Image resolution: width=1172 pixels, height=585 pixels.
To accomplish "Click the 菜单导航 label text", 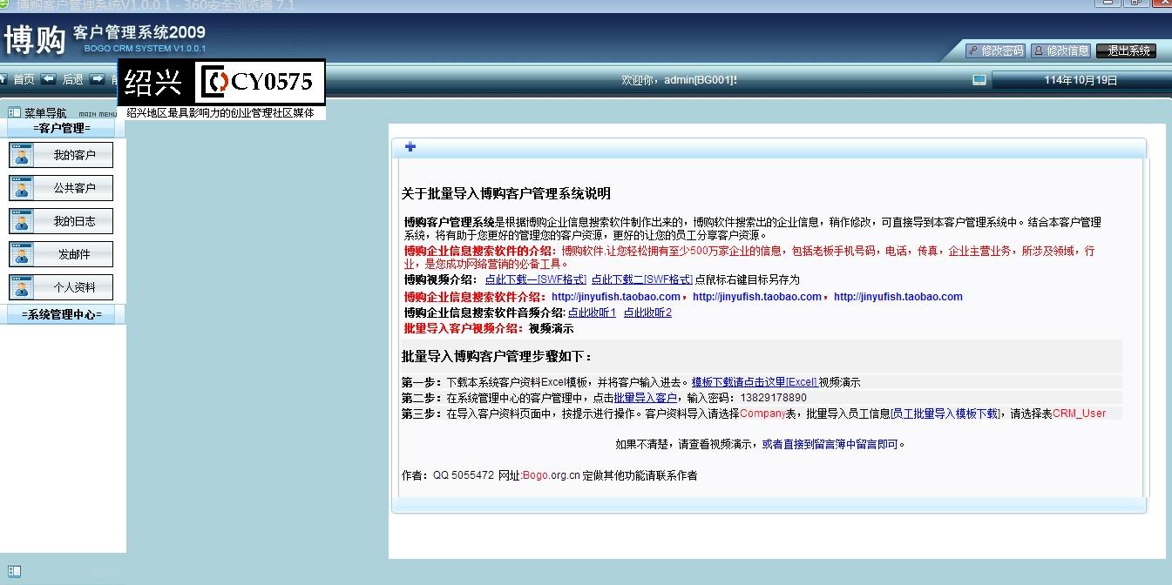I will 45,112.
